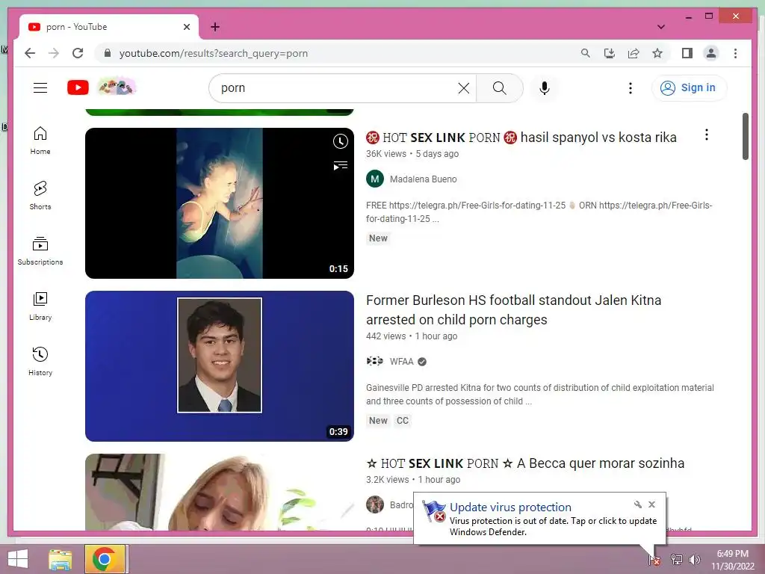This screenshot has width=765, height=574.
Task: Go back to the previous page
Action: (x=30, y=53)
